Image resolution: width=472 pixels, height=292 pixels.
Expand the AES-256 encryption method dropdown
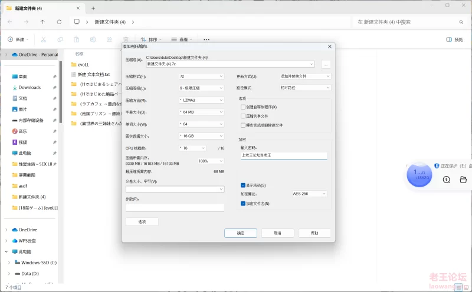(x=309, y=194)
